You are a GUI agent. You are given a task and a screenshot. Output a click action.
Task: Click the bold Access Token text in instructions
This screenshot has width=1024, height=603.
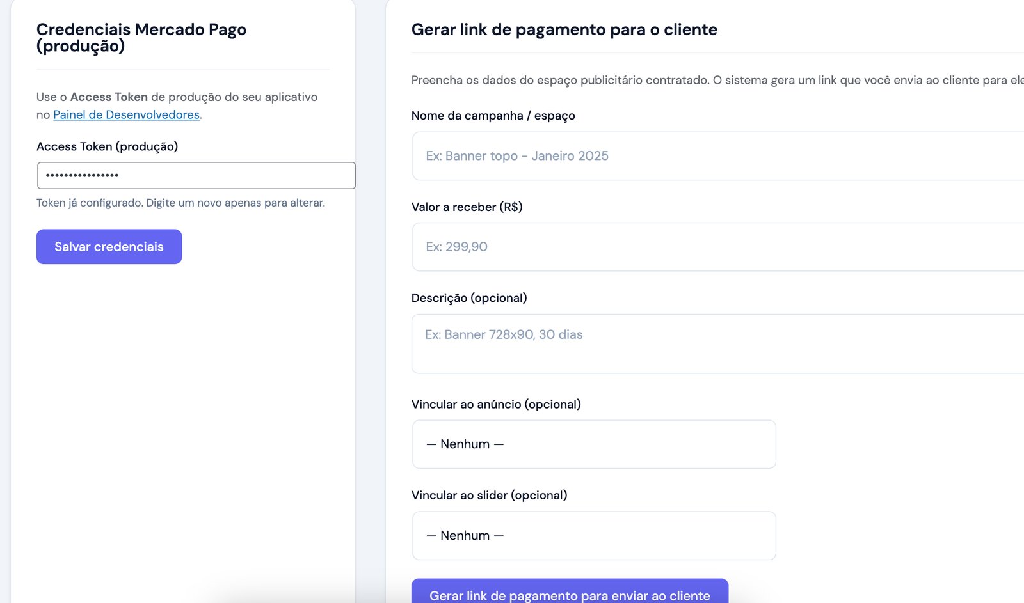[x=109, y=97]
